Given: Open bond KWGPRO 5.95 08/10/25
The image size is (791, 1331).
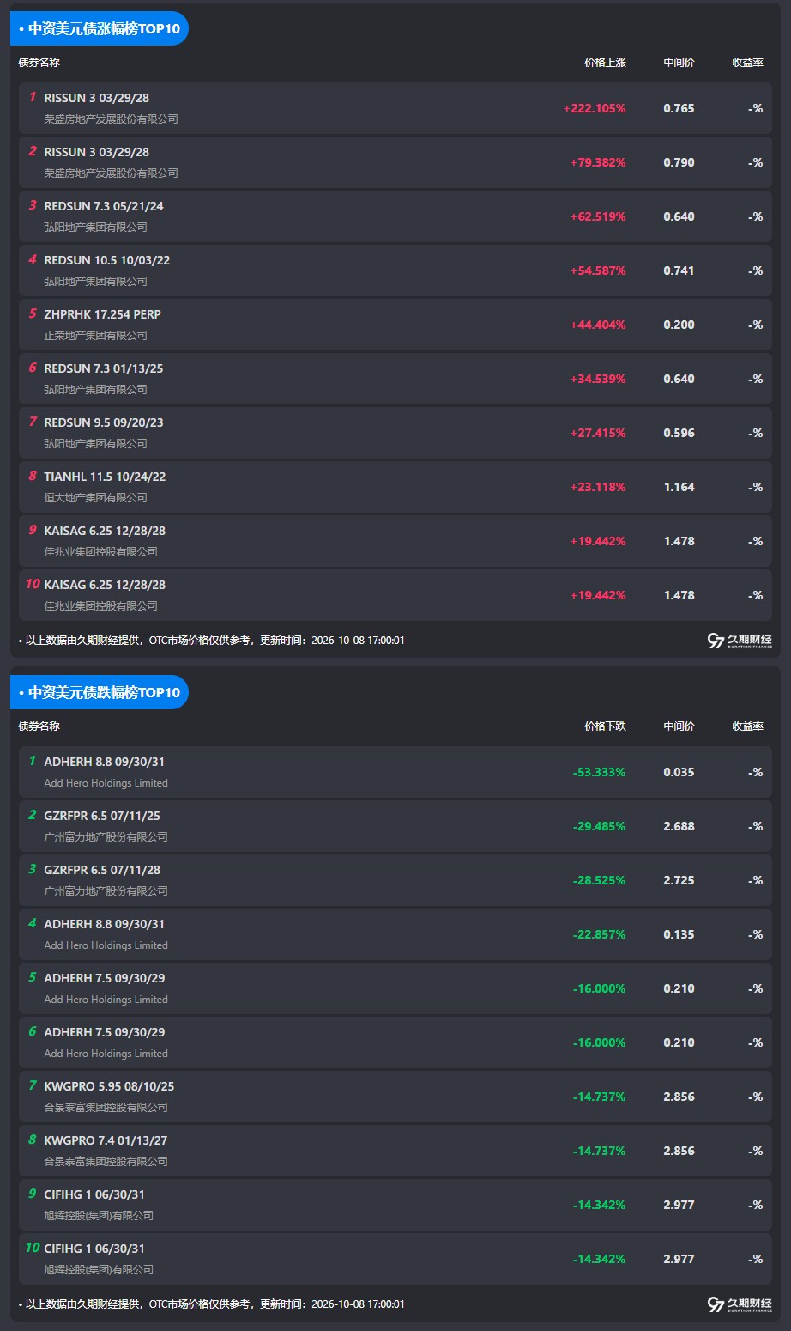Looking at the screenshot, I should [109, 1086].
